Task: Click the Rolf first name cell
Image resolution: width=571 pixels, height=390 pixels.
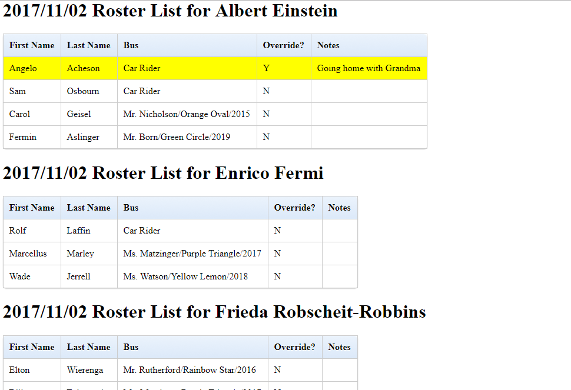Action: (32, 231)
